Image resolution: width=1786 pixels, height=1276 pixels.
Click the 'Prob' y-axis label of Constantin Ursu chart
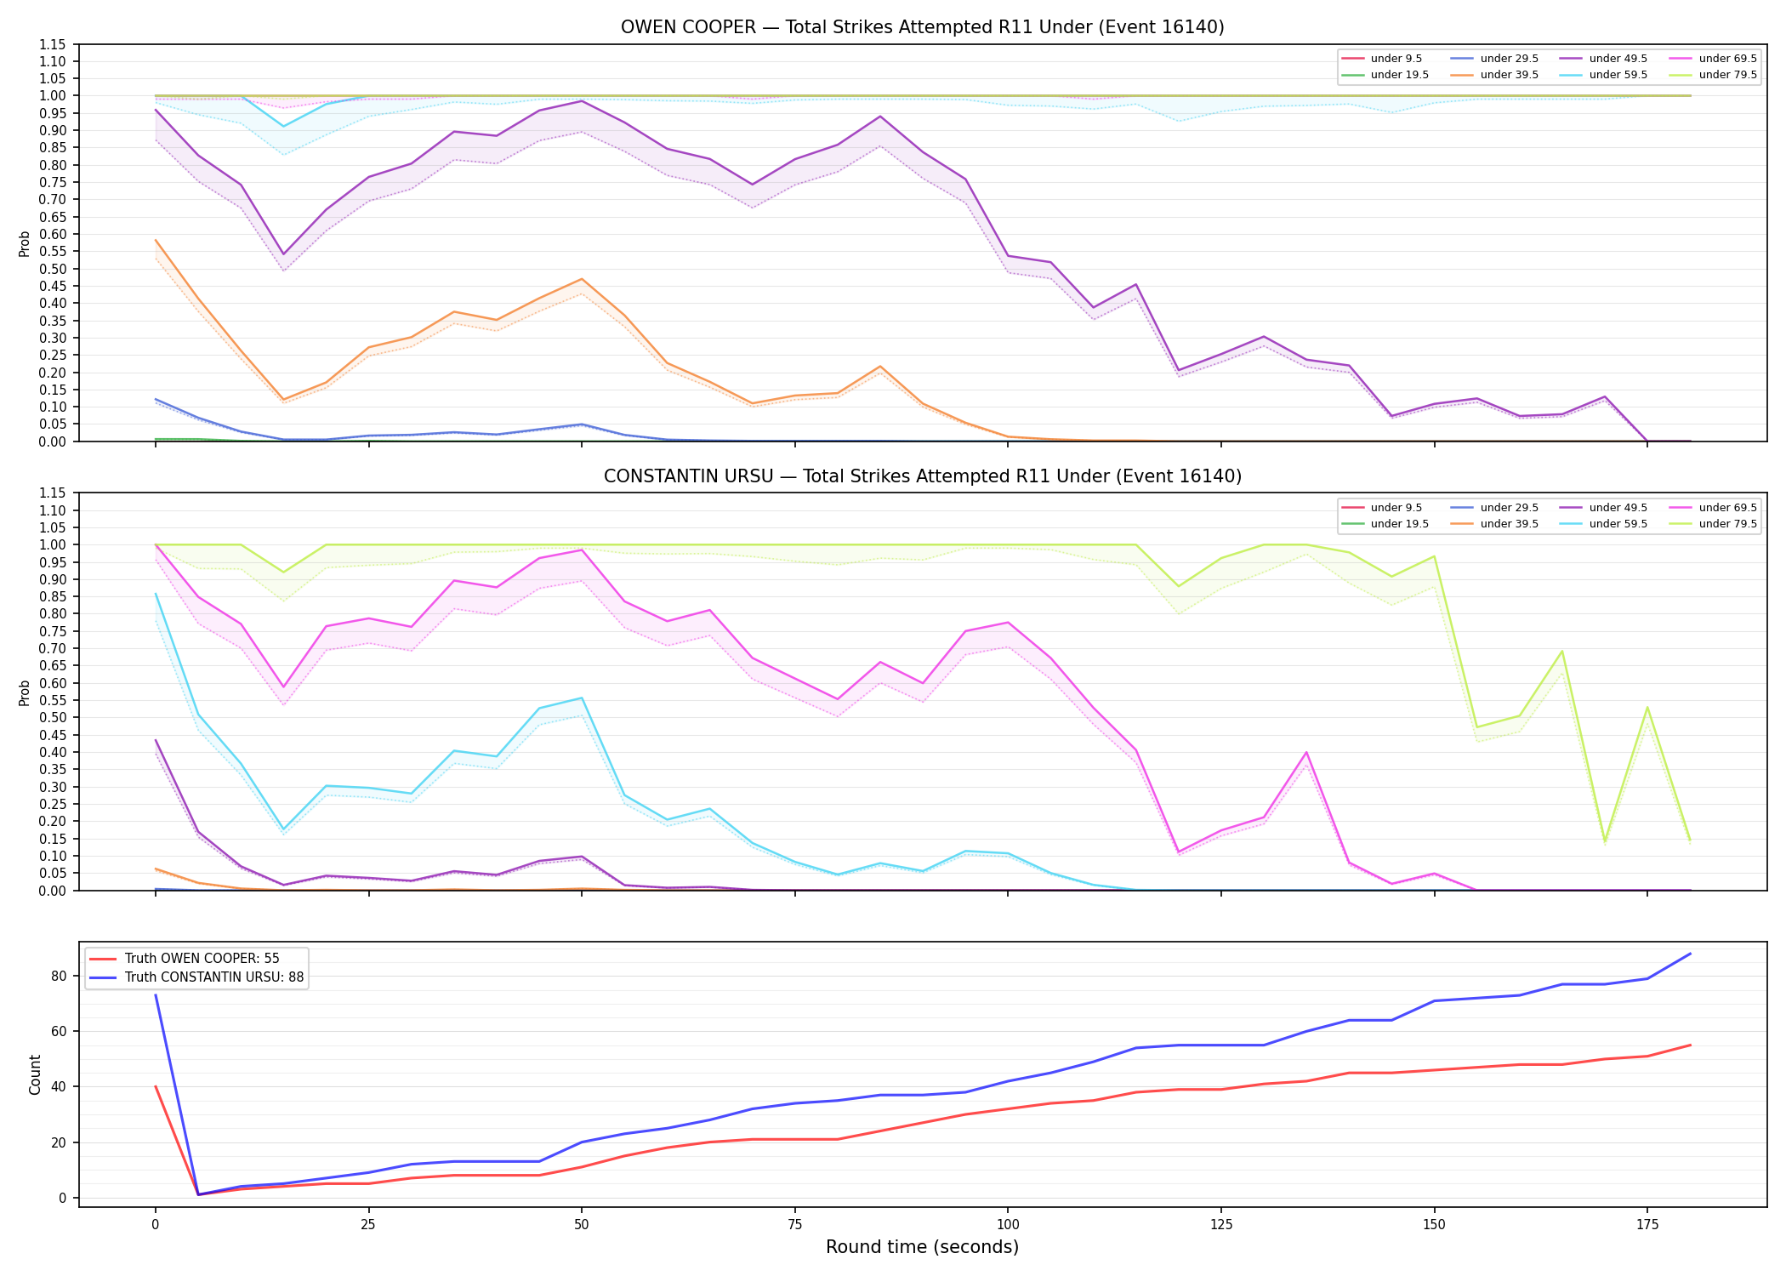pos(25,692)
